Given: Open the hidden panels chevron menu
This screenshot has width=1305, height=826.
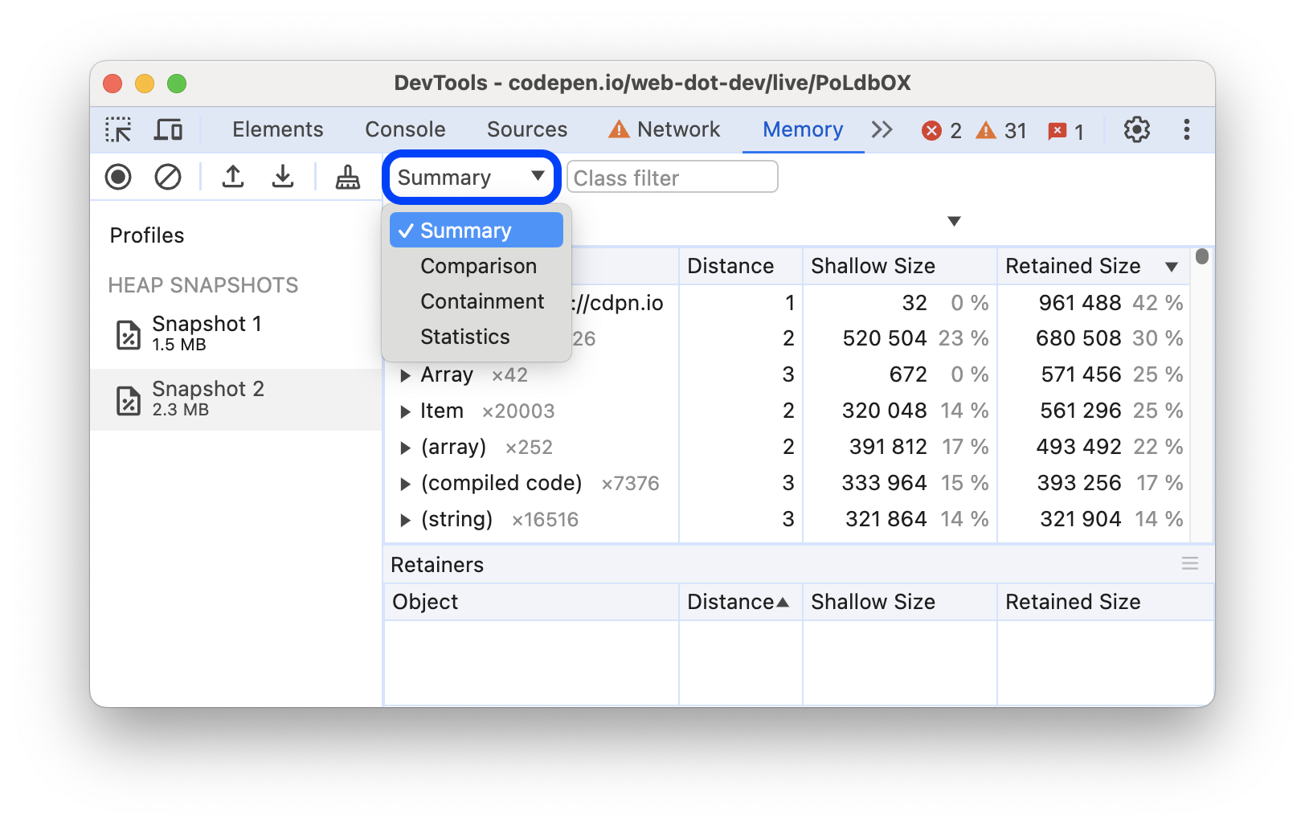Looking at the screenshot, I should tap(882, 129).
